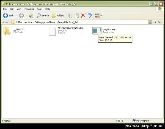Open the View menu
Screen dimensions: 165x129
19,9
